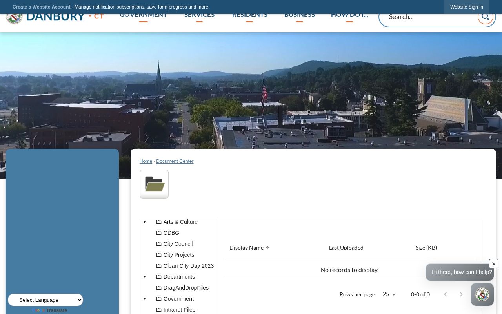Sort by the Last Uploaded column
This screenshot has width=502, height=314.
click(346, 248)
